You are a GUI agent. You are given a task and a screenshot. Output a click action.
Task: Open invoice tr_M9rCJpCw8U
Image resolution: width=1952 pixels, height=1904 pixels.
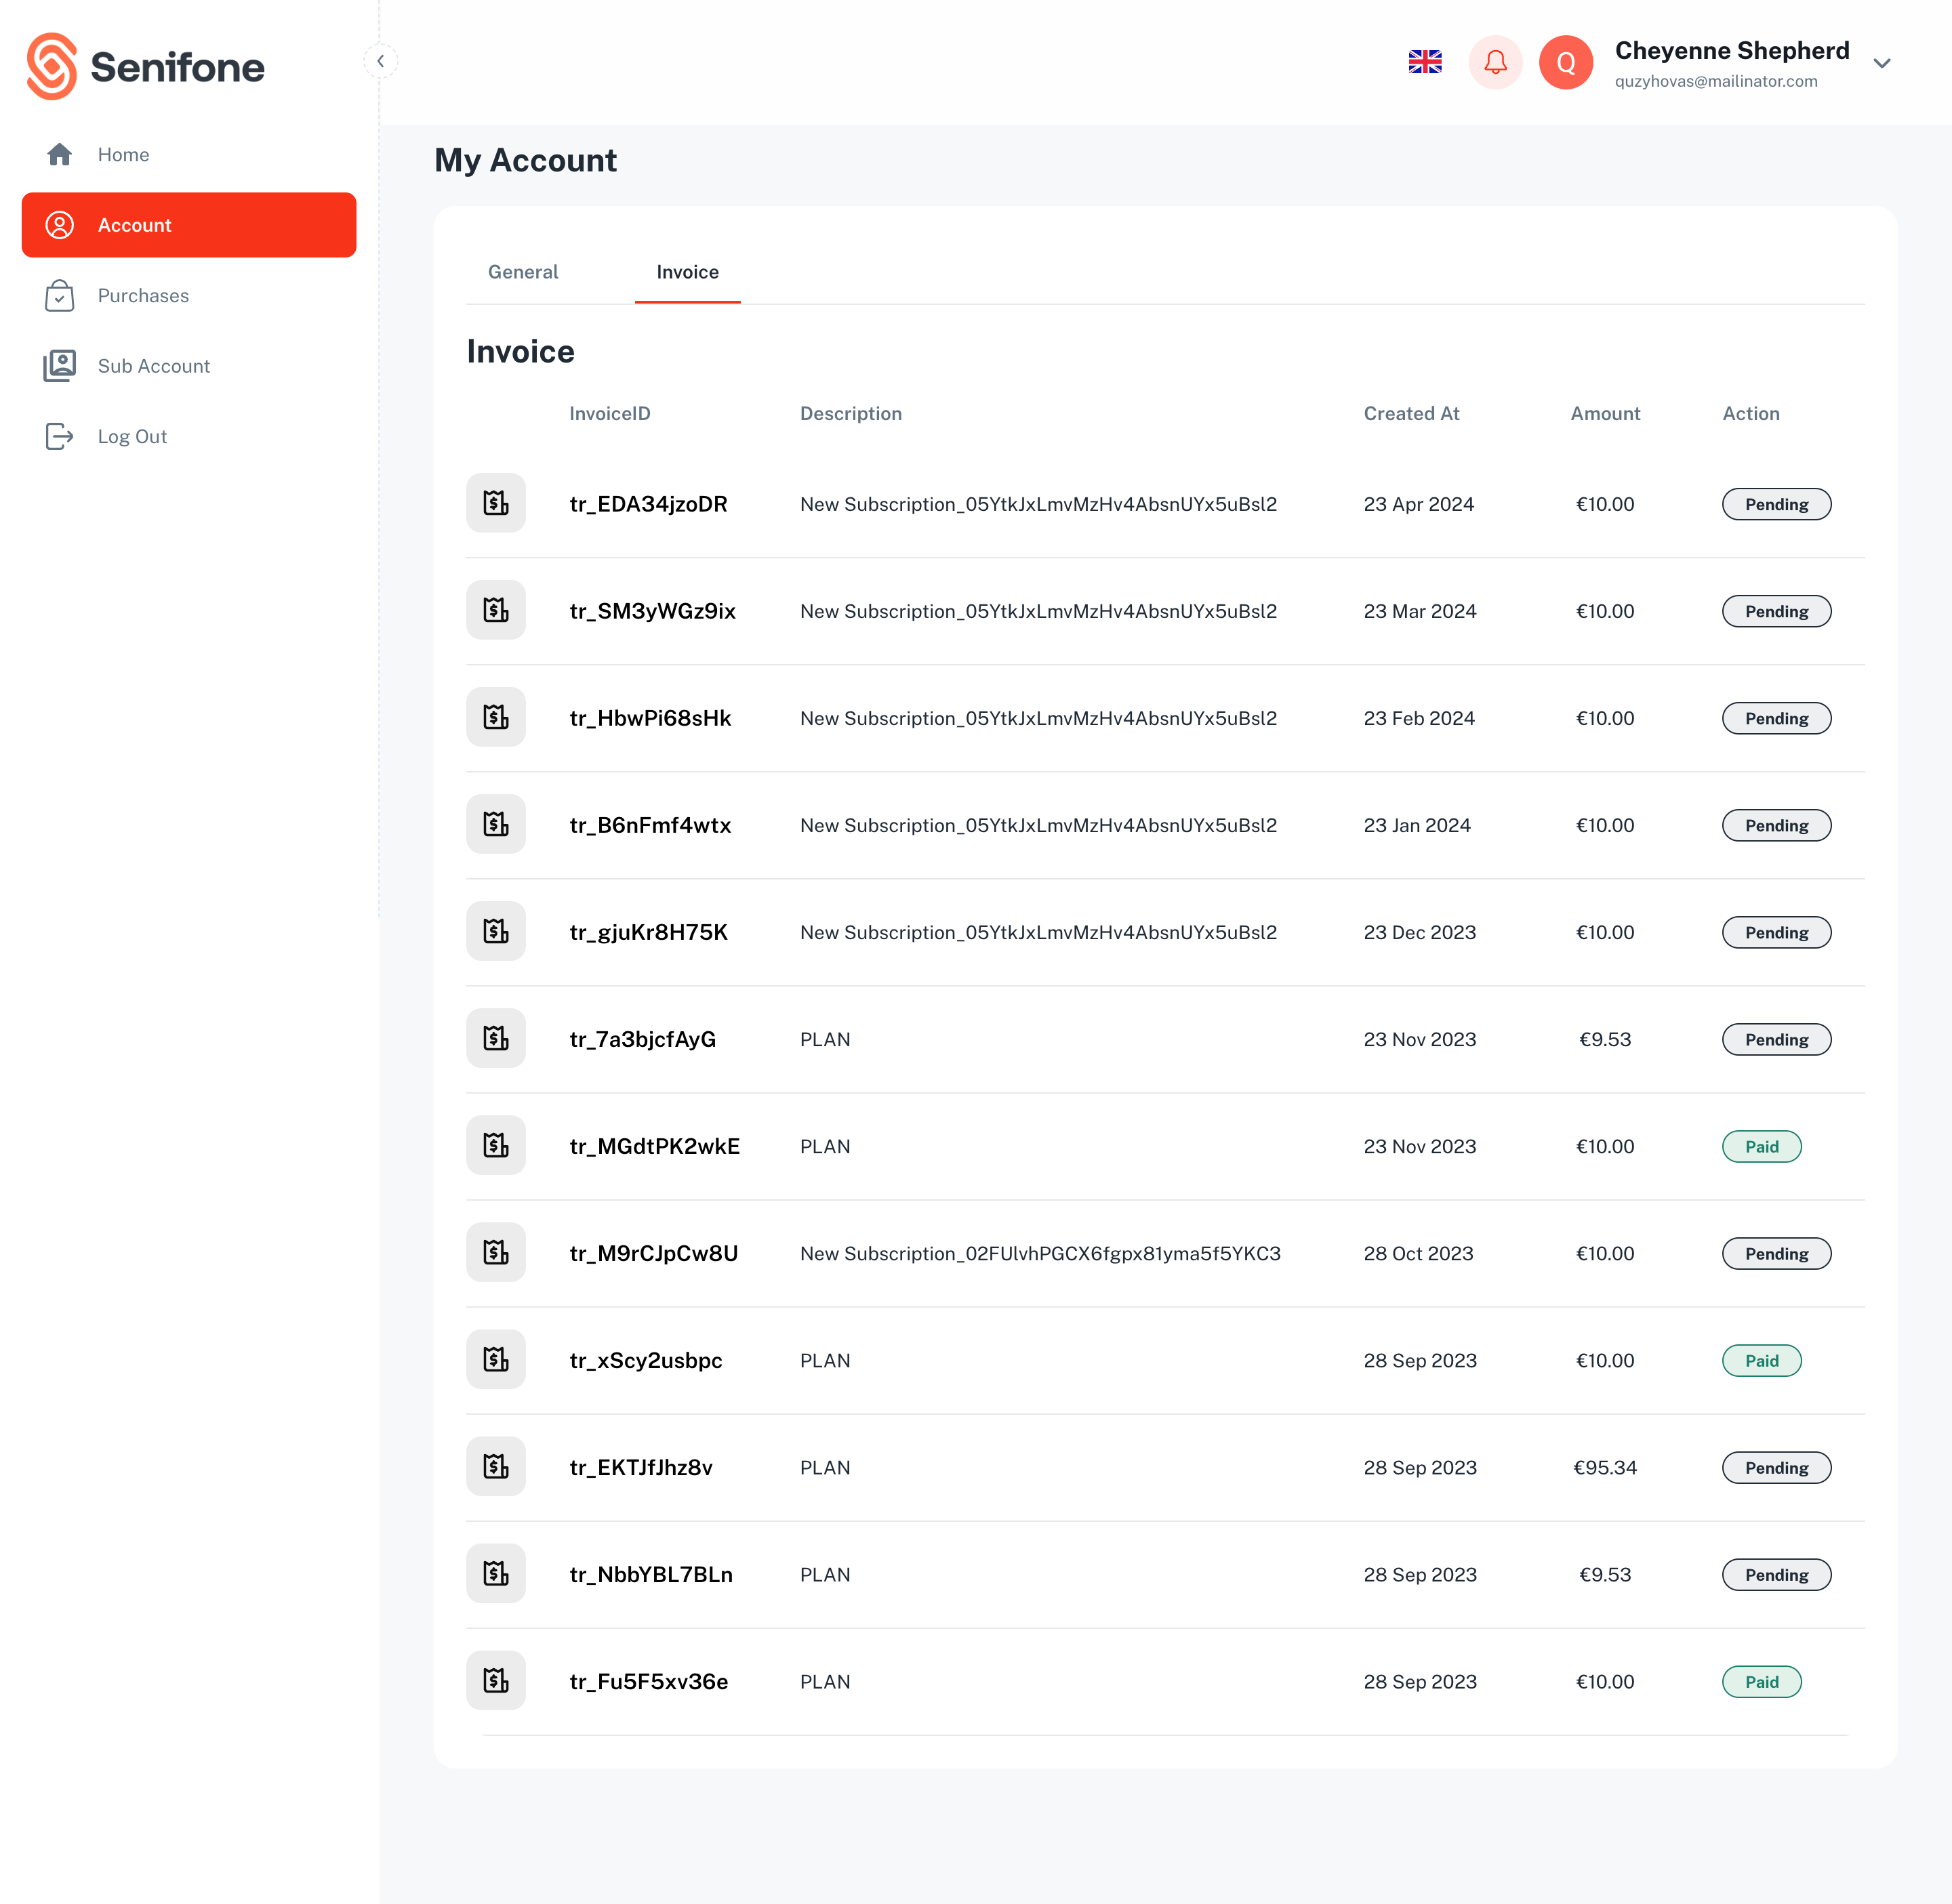pyautogui.click(x=653, y=1253)
